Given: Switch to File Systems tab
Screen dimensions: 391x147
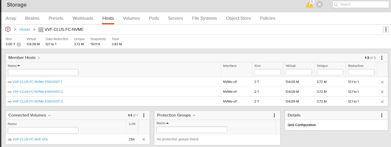Looking at the screenshot, I should coord(204,18).
